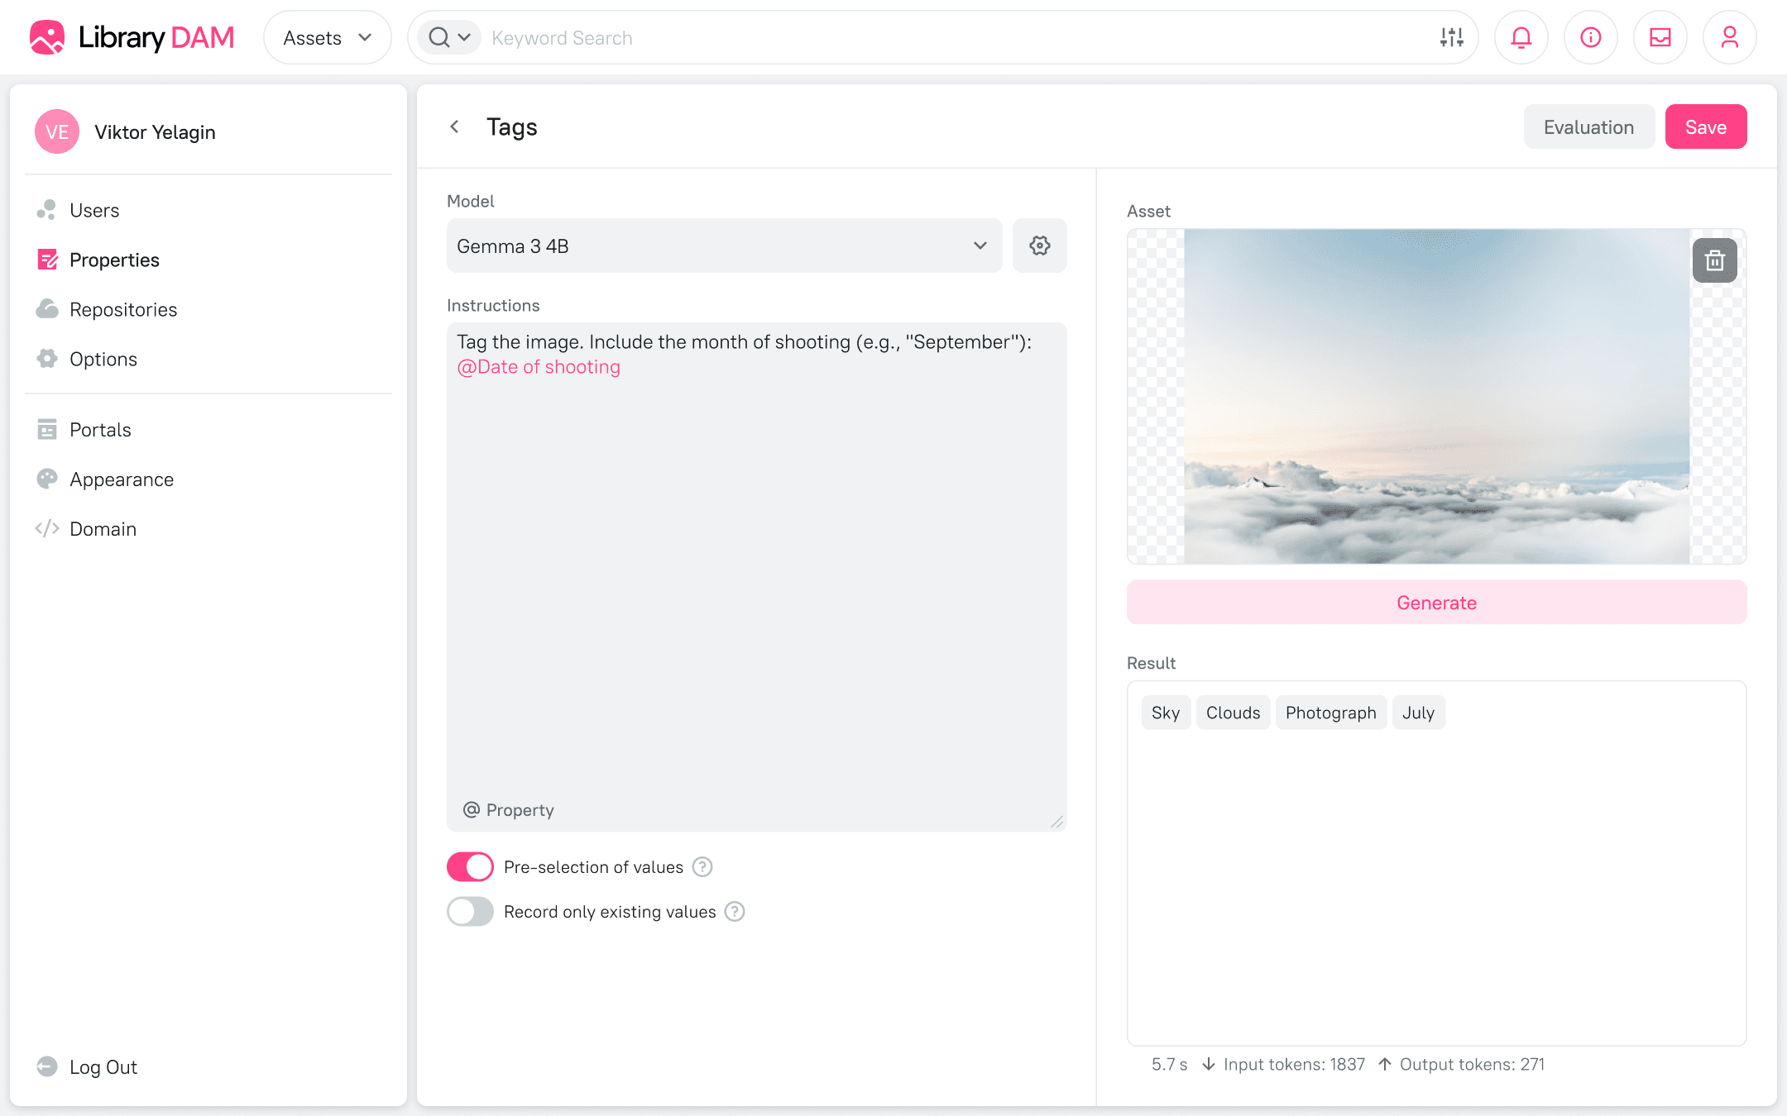Open search filter sliders icon

tap(1451, 37)
